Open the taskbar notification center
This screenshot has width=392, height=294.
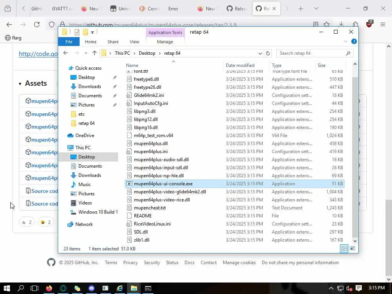358,288
